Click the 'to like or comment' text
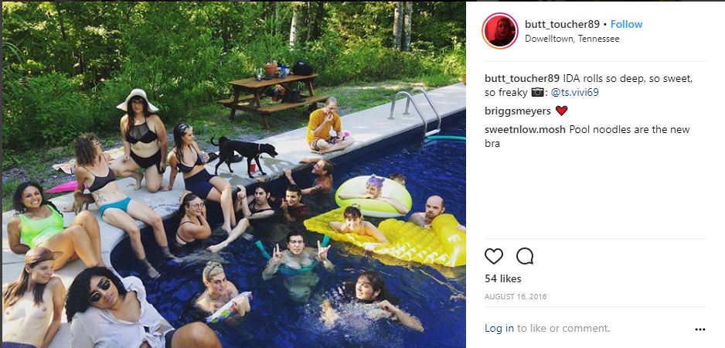This screenshot has height=348, width=725. tap(563, 328)
